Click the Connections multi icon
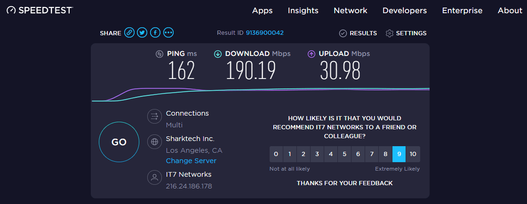527x204 pixels. point(154,116)
